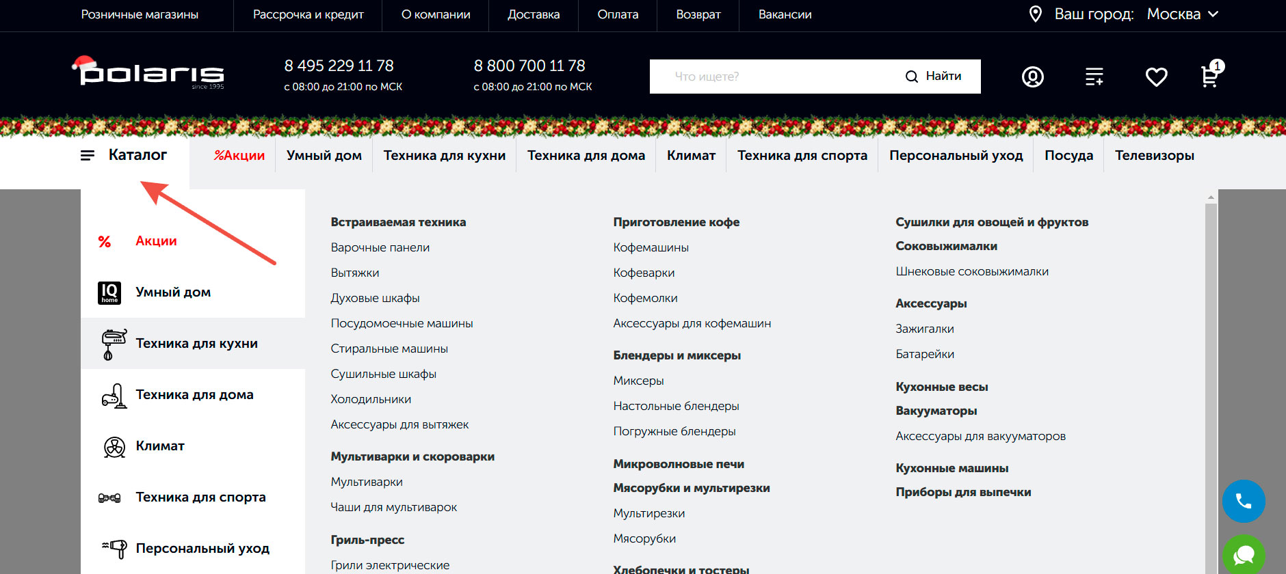Click the fan icon for Климат
This screenshot has width=1286, height=574.
[114, 447]
